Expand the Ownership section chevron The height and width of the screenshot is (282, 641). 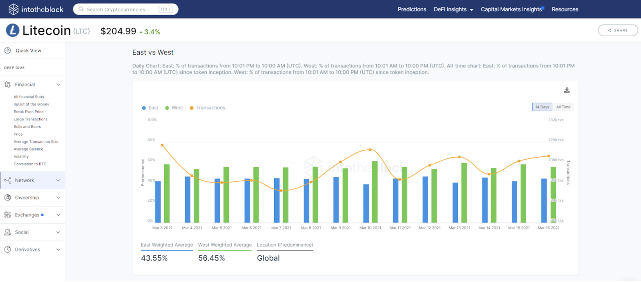pyautogui.click(x=58, y=197)
